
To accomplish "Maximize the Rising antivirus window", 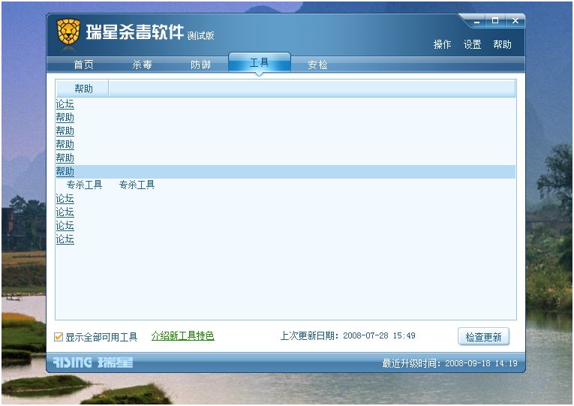I will (495, 21).
